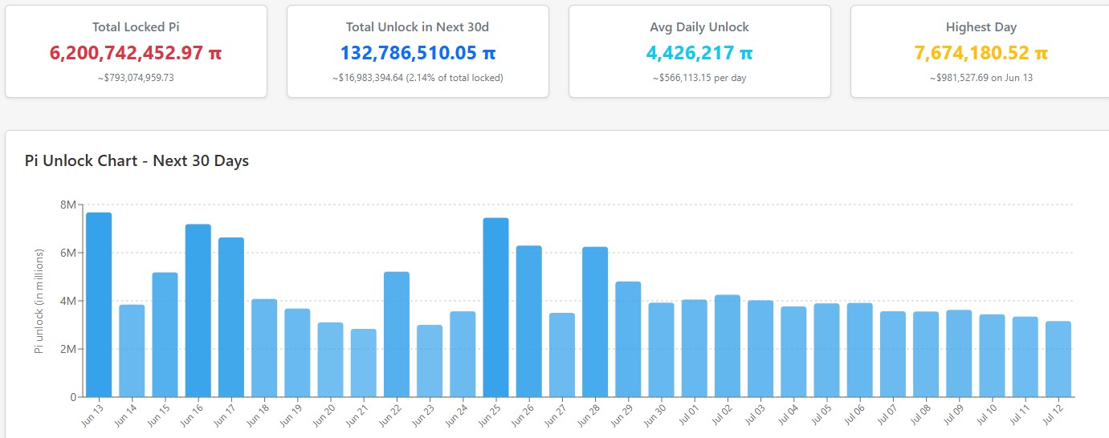Select the Avg Daily Unlock card
This screenshot has height=438, width=1109.
[x=699, y=51]
